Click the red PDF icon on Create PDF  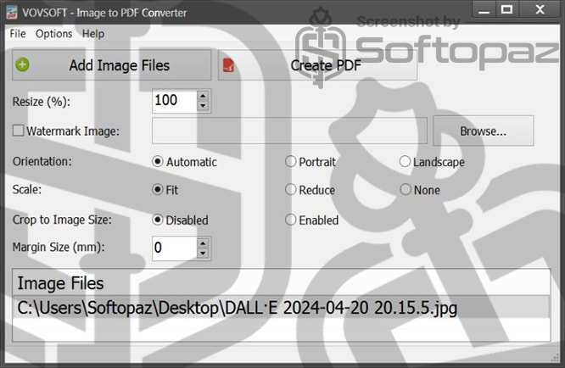(228, 65)
